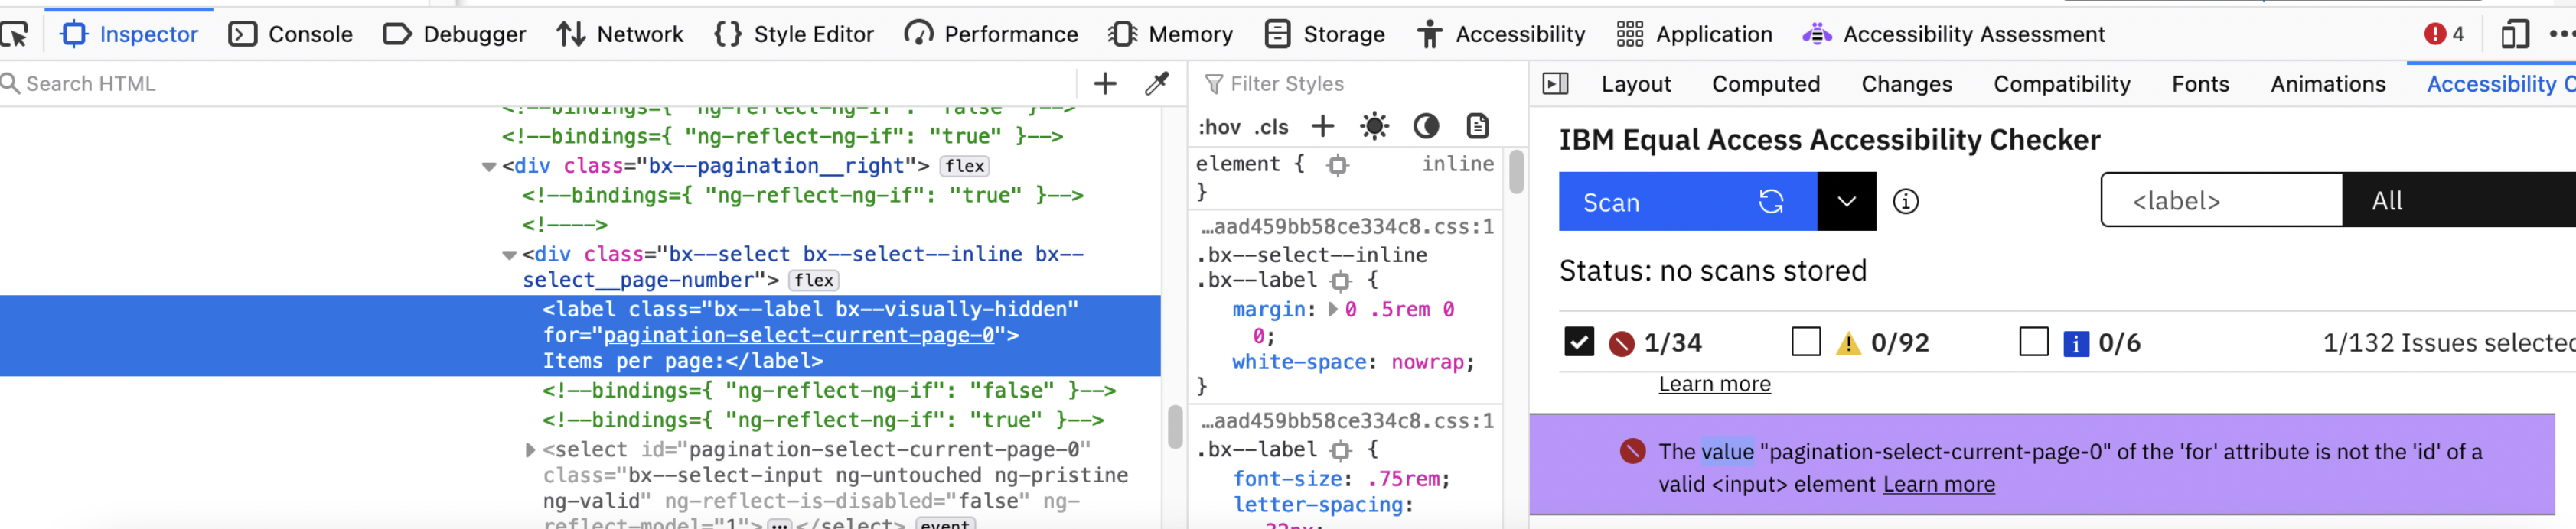The height and width of the screenshot is (529, 2576).
Task: Open the Fonts sidebar tab
Action: coord(2199,84)
